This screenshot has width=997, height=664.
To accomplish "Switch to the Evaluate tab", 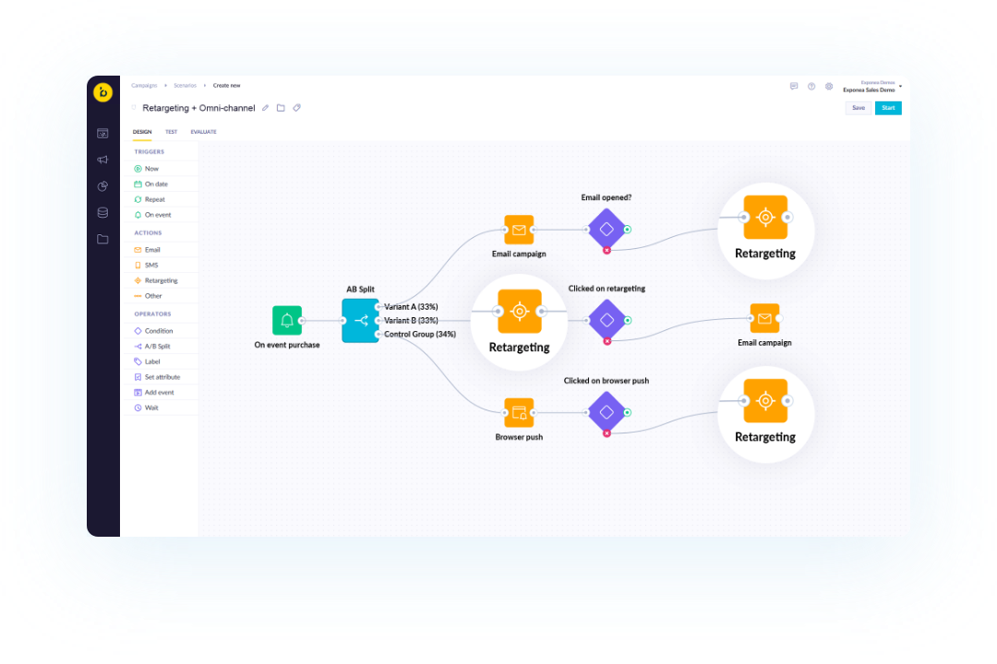I will (203, 132).
